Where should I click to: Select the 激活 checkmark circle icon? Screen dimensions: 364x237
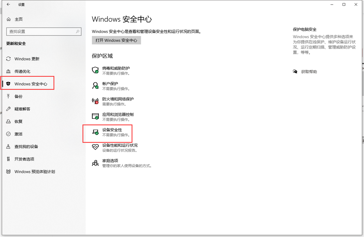tap(8, 134)
